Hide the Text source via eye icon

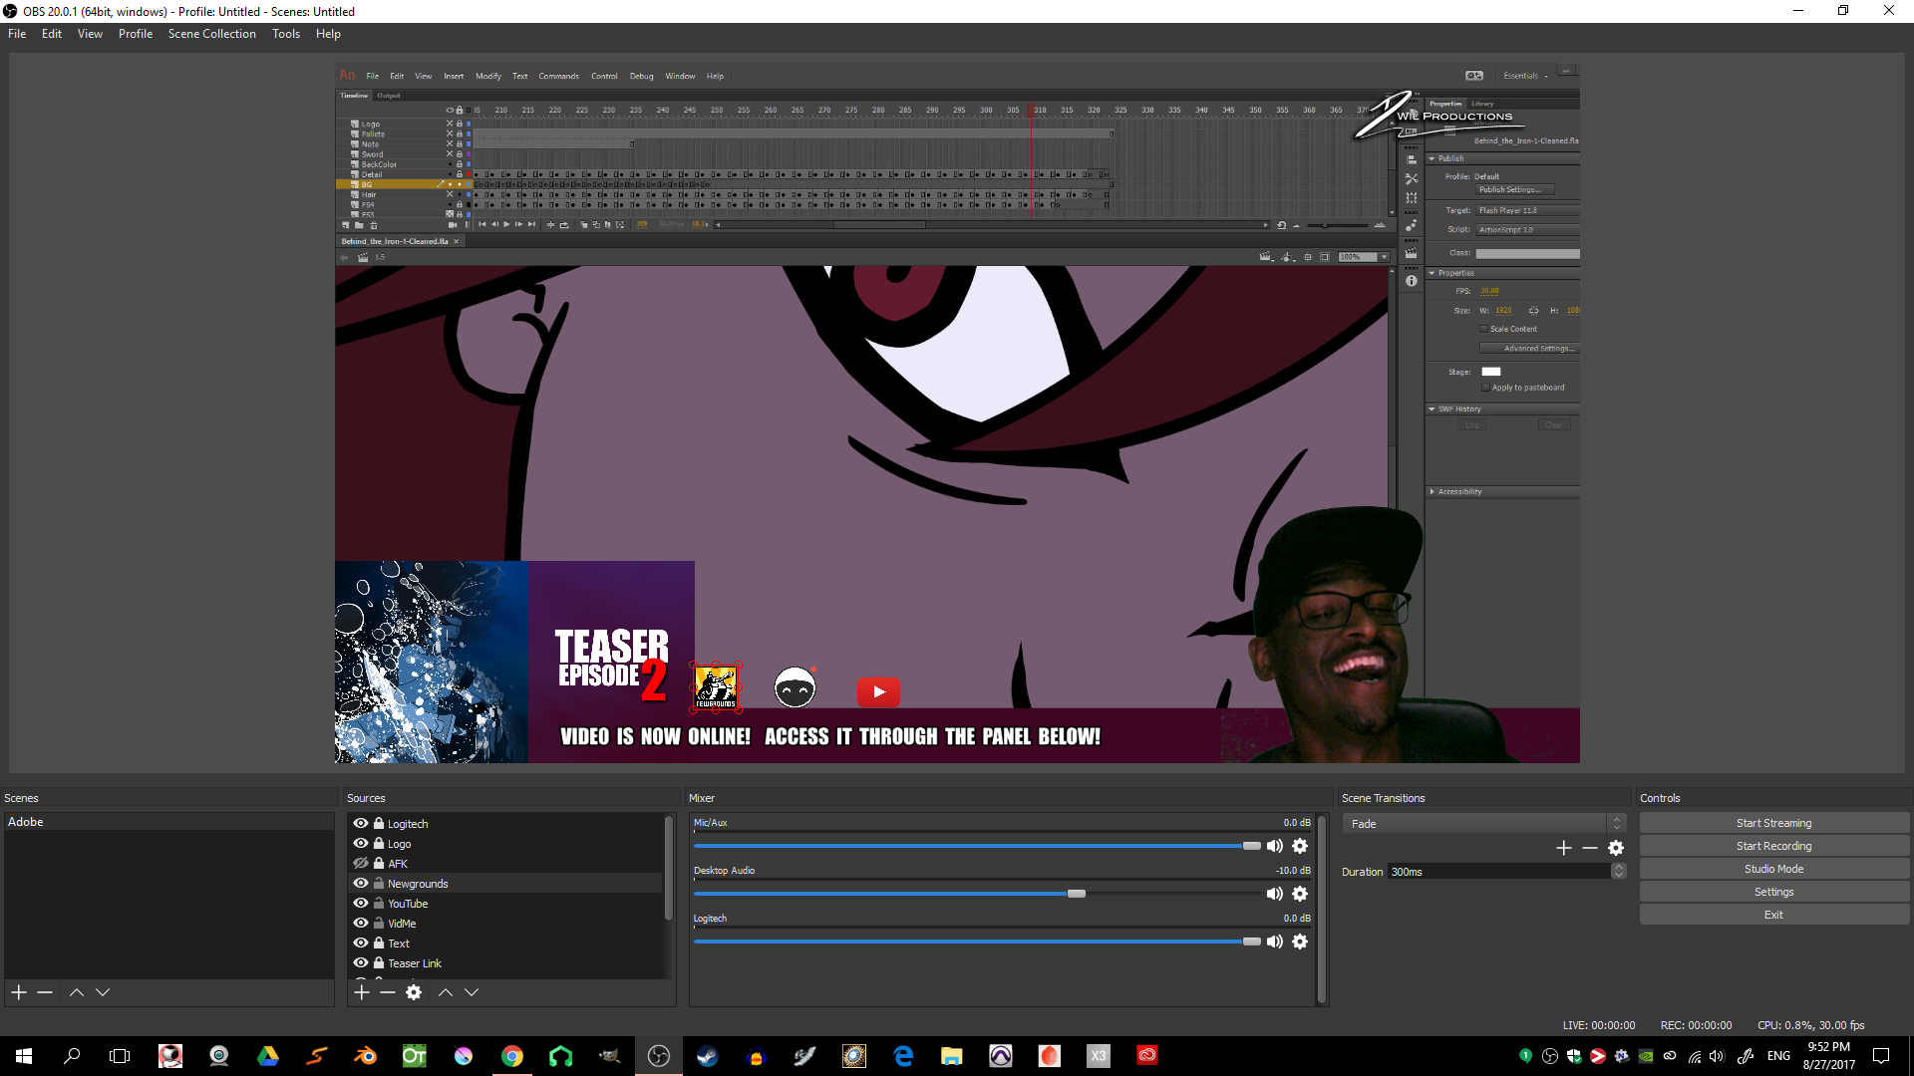coord(361,942)
